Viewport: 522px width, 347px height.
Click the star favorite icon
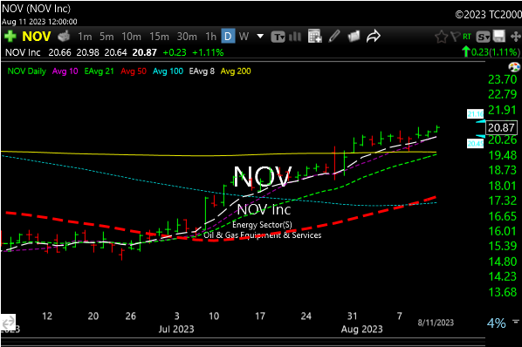(x=442, y=37)
